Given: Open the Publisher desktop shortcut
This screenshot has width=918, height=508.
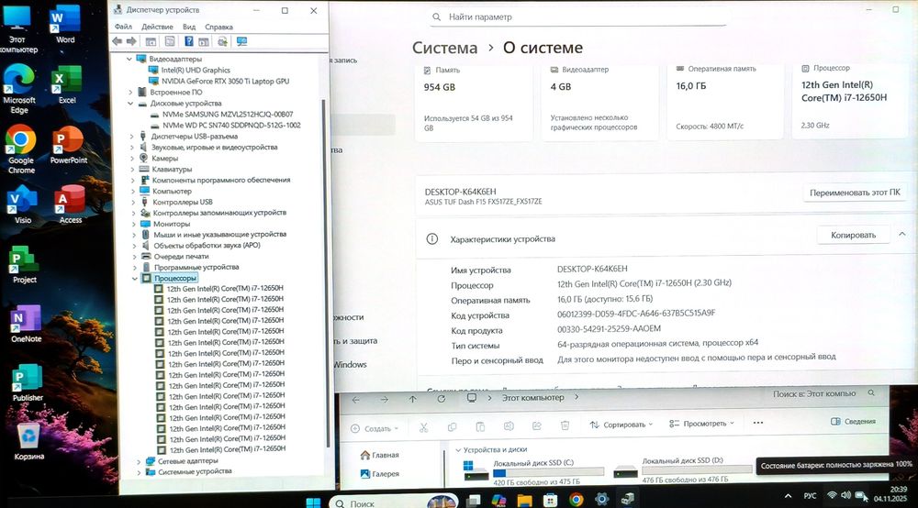Looking at the screenshot, I should (28, 383).
